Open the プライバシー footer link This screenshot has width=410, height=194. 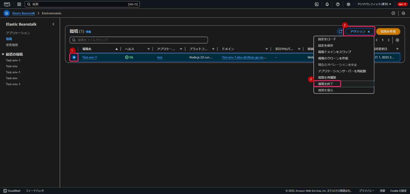point(367,191)
